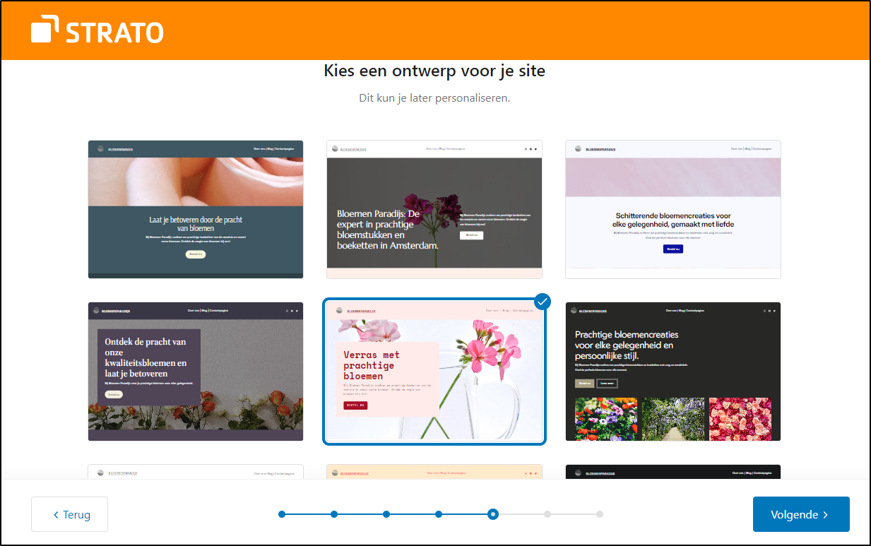Click the Volgende button
The height and width of the screenshot is (546, 871).
[x=801, y=514]
